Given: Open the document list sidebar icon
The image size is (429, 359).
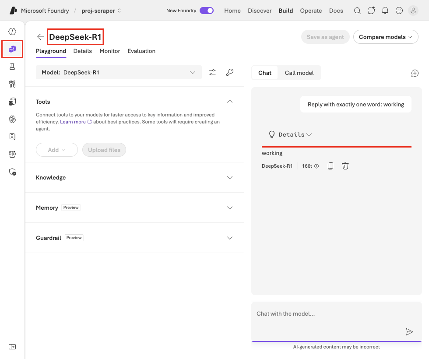Looking at the screenshot, I should point(12,137).
